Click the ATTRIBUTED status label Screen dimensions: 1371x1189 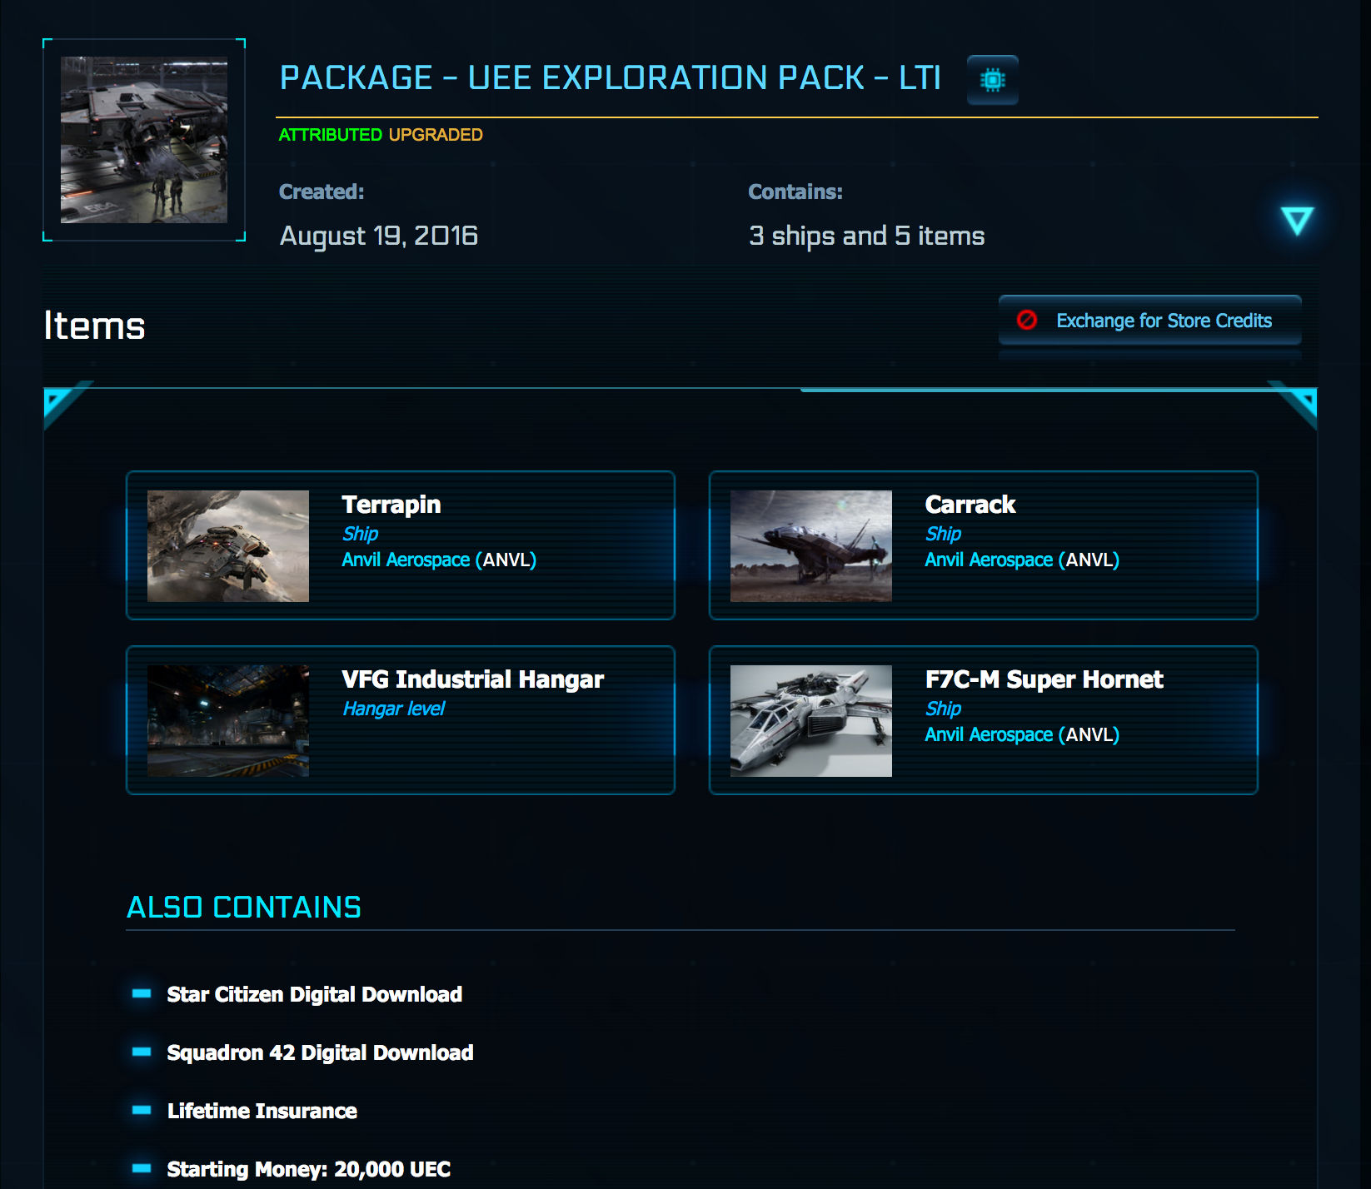point(331,135)
